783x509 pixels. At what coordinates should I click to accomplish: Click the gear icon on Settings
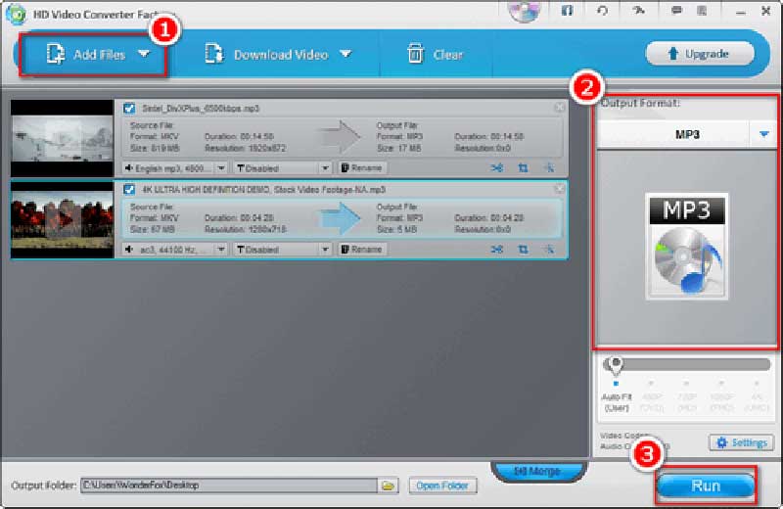pos(721,442)
